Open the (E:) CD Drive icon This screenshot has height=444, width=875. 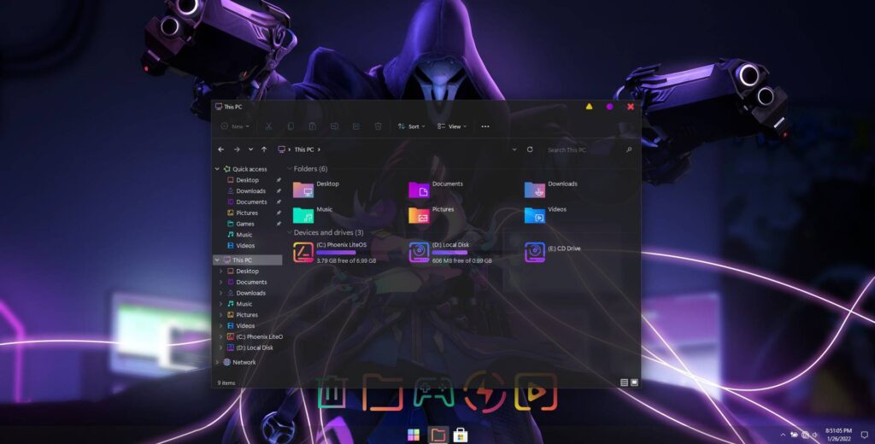point(535,252)
